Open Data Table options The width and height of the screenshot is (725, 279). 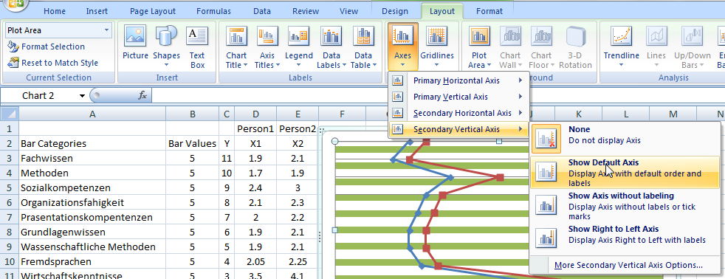363,47
